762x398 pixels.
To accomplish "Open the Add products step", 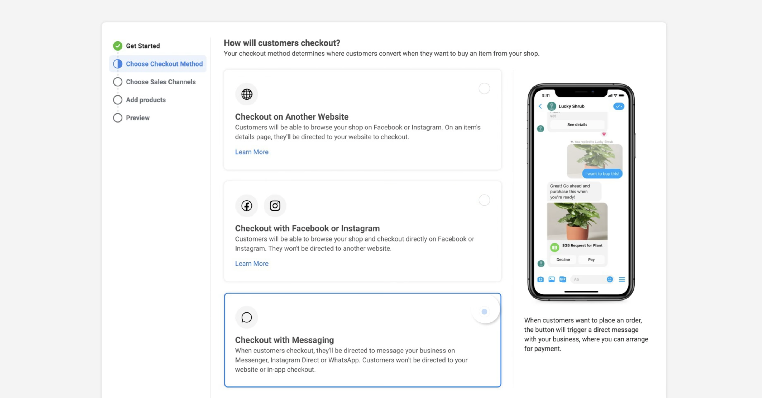I will tap(146, 100).
